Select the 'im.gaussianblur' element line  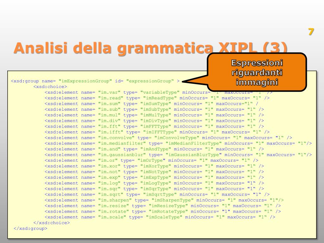click(x=178, y=155)
